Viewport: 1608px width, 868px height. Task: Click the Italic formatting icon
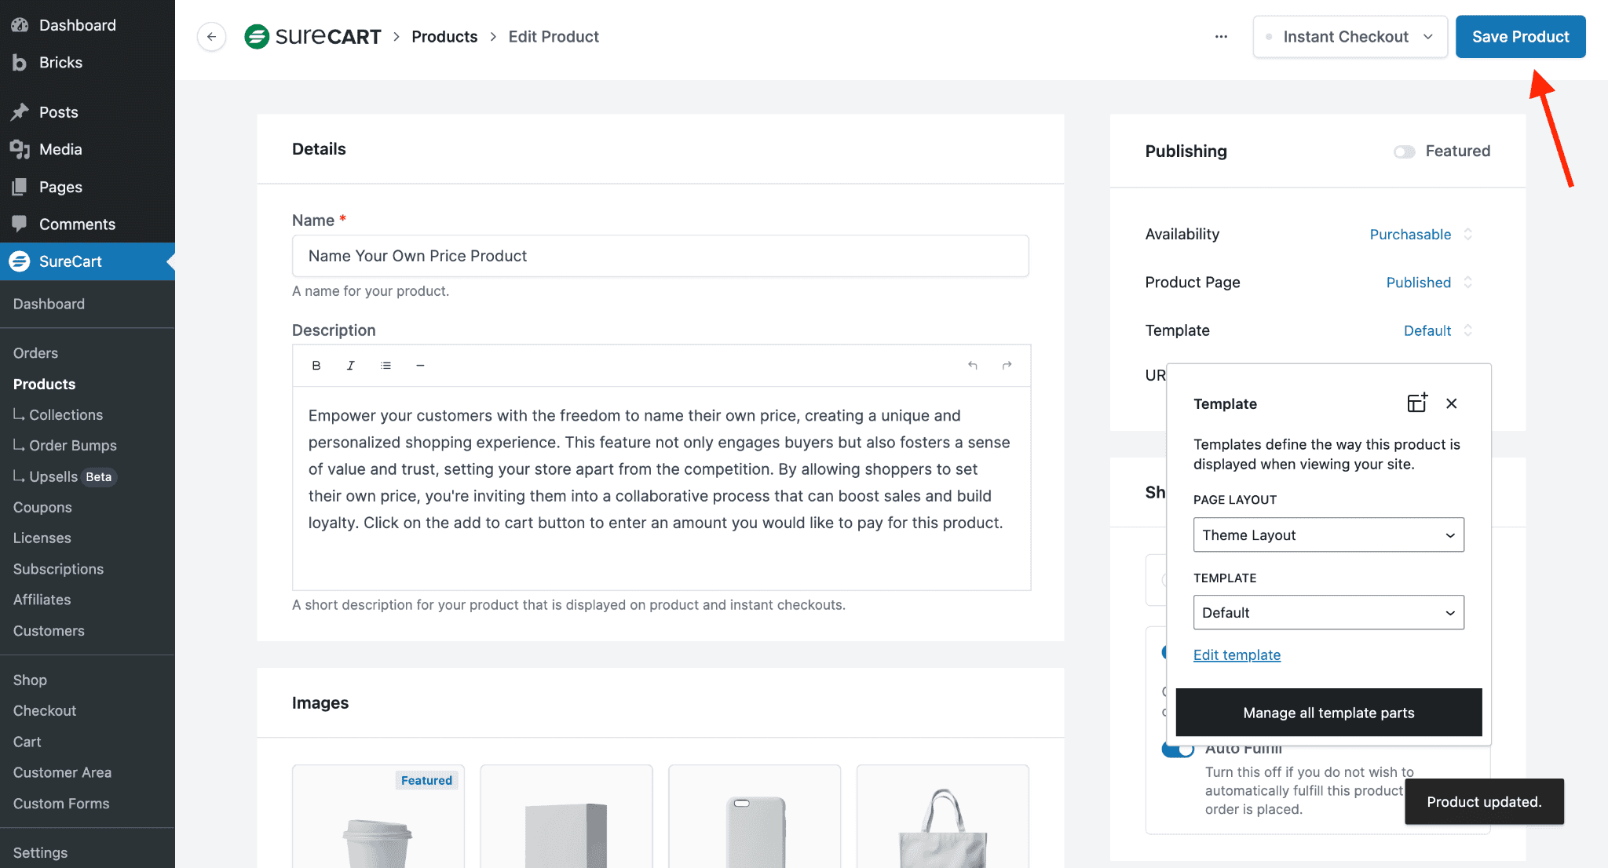pos(351,366)
